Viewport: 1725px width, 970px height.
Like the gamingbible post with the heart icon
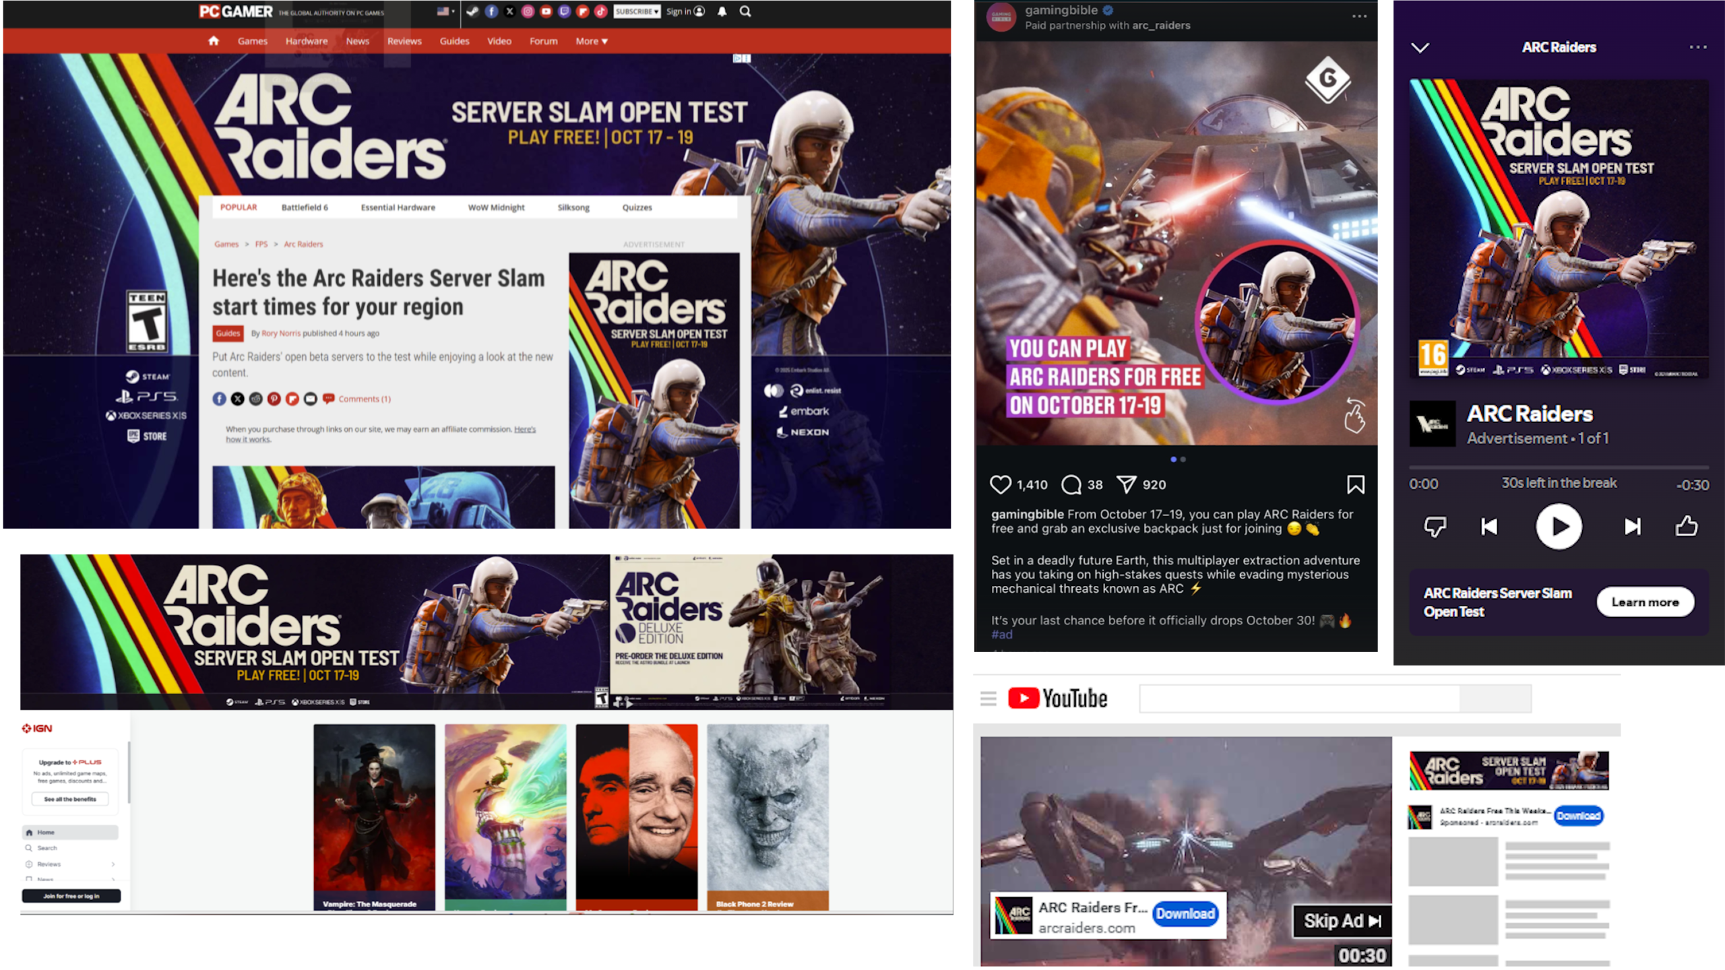pos(1001,484)
